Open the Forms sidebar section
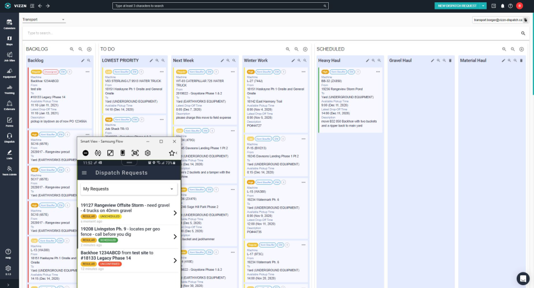 [9, 122]
